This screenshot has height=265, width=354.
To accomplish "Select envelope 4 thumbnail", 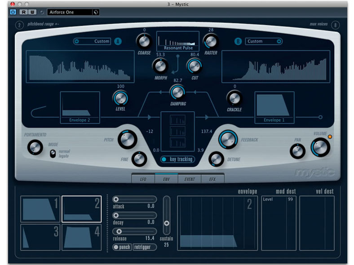I will pos(81,237).
